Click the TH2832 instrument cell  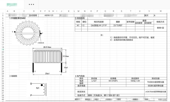coord(156,82)
